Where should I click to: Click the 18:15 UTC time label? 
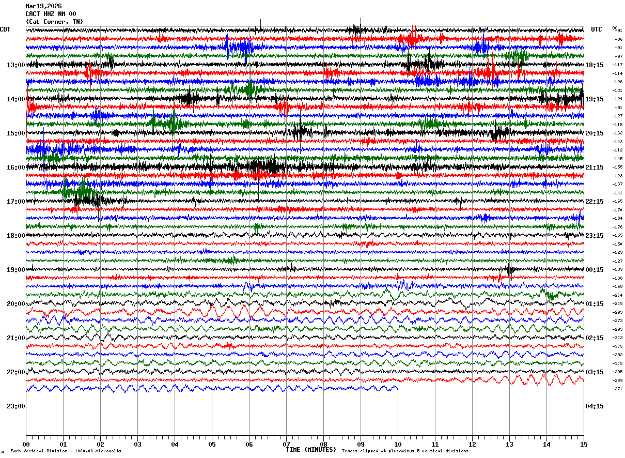tap(595, 65)
